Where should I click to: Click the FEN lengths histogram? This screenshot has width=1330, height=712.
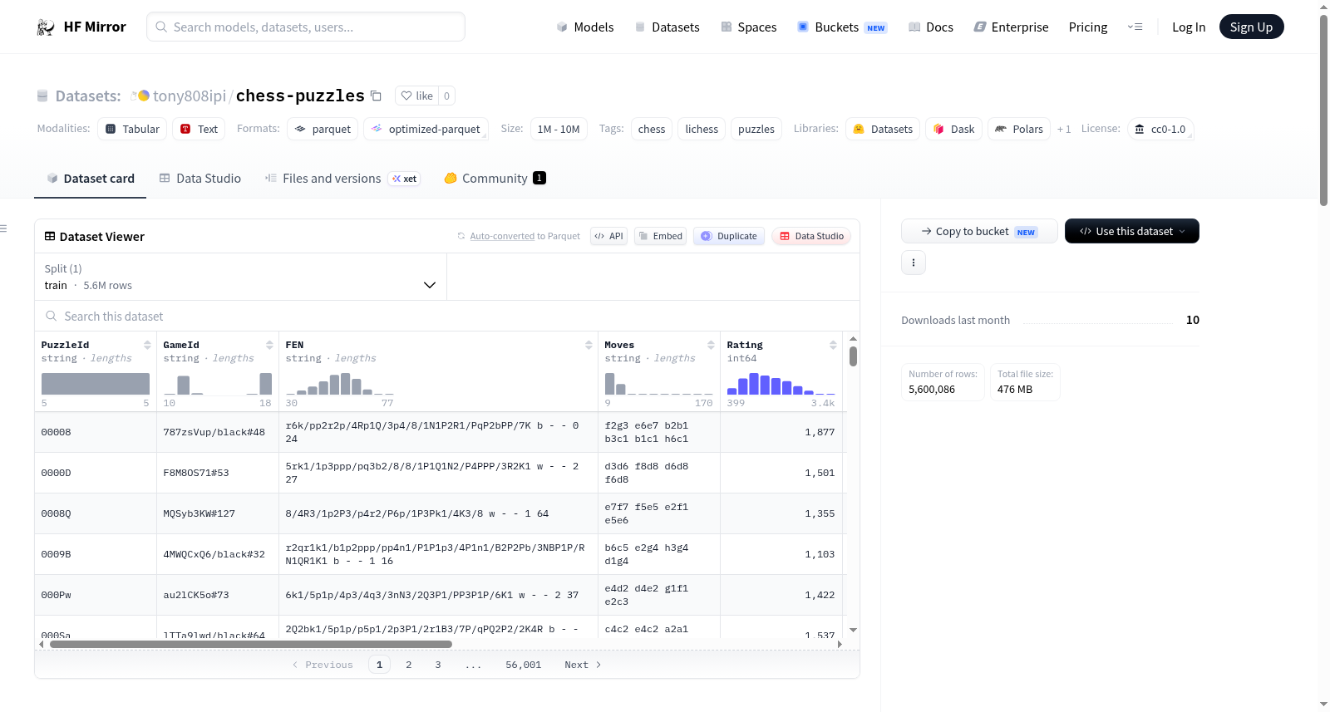(340, 383)
